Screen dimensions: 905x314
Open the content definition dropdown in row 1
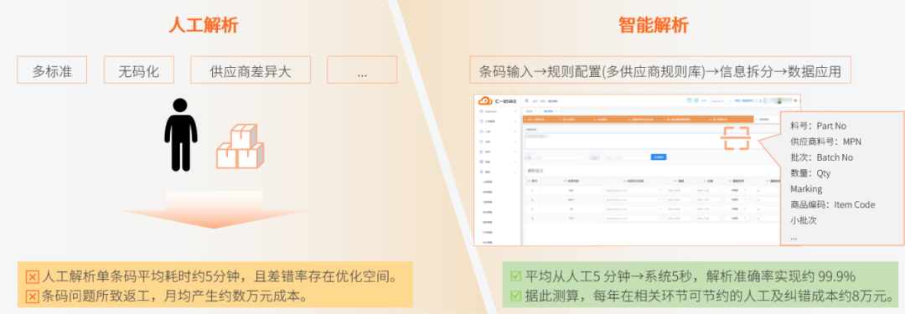point(633,190)
